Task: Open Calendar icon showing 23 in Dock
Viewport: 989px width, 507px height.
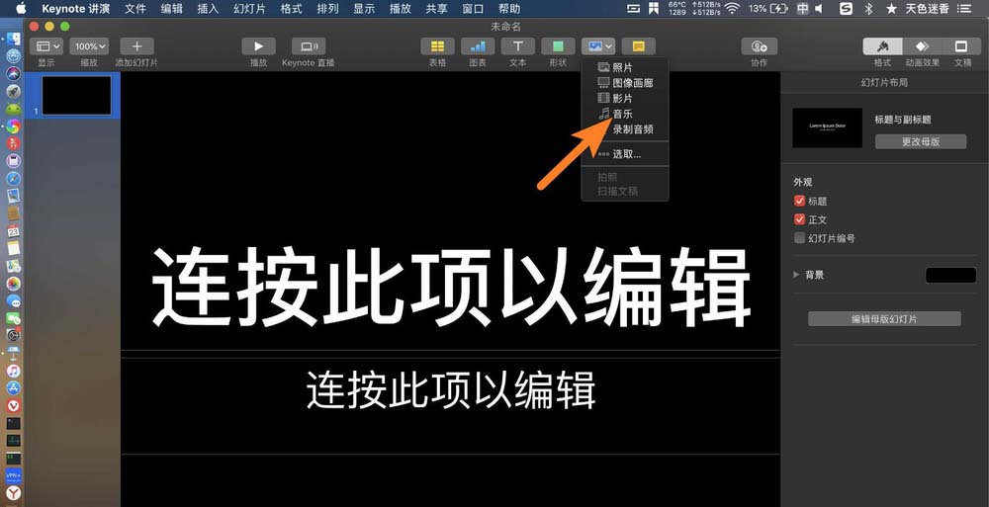Action: click(13, 231)
